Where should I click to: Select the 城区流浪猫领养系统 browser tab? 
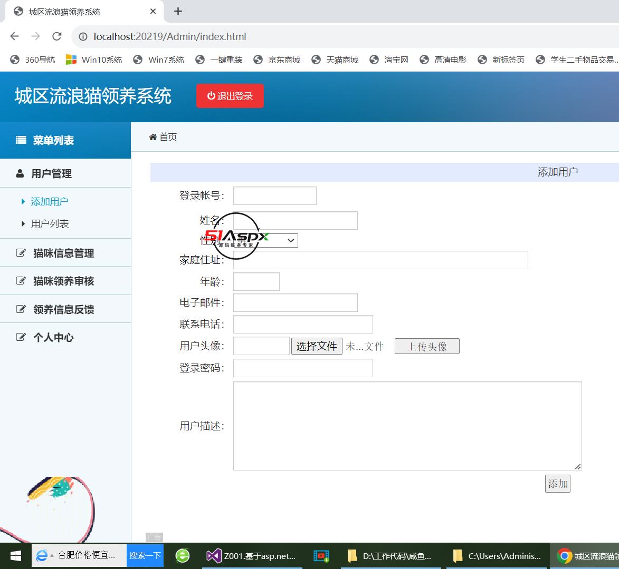point(63,11)
